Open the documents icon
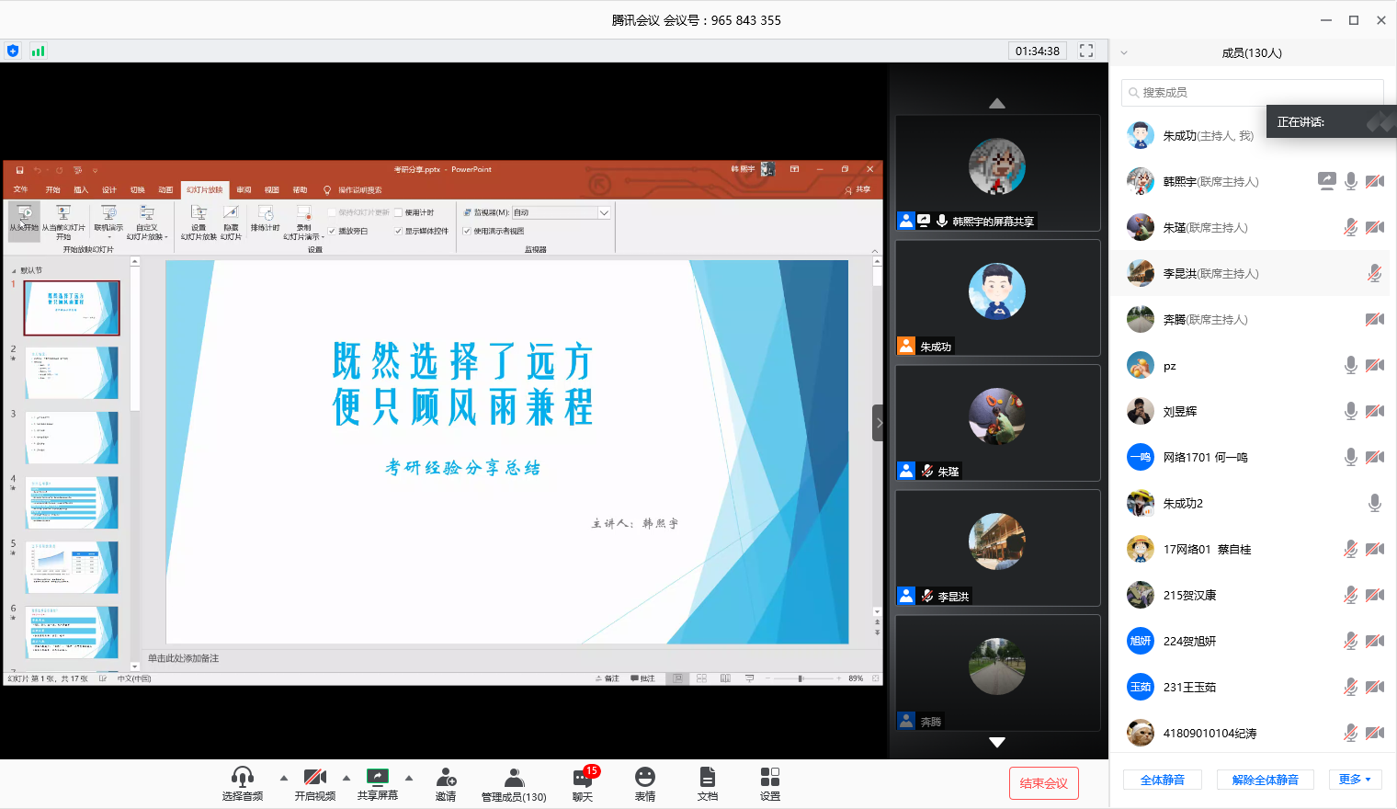The height and width of the screenshot is (809, 1397). (x=707, y=778)
